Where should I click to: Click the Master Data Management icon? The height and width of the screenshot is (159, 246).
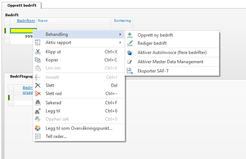coord(130,62)
